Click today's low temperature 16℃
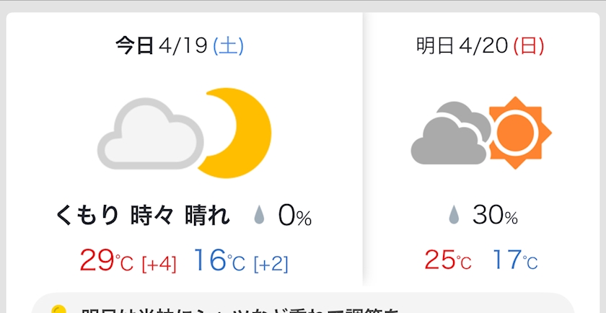Viewport: 606px width, 313px height. pos(219,261)
